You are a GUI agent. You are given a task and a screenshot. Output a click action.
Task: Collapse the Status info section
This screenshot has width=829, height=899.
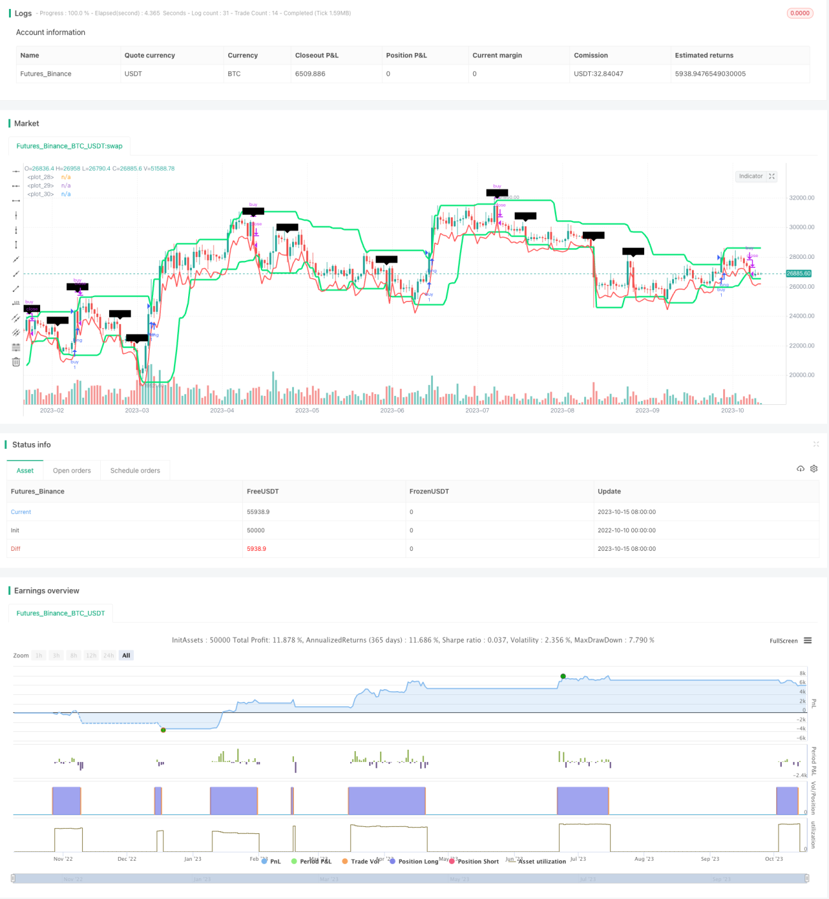point(816,444)
